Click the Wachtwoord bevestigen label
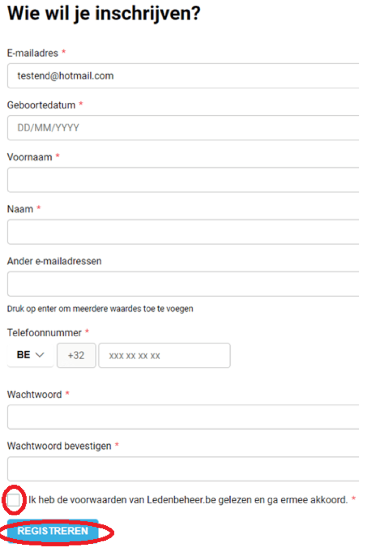 coord(59,446)
